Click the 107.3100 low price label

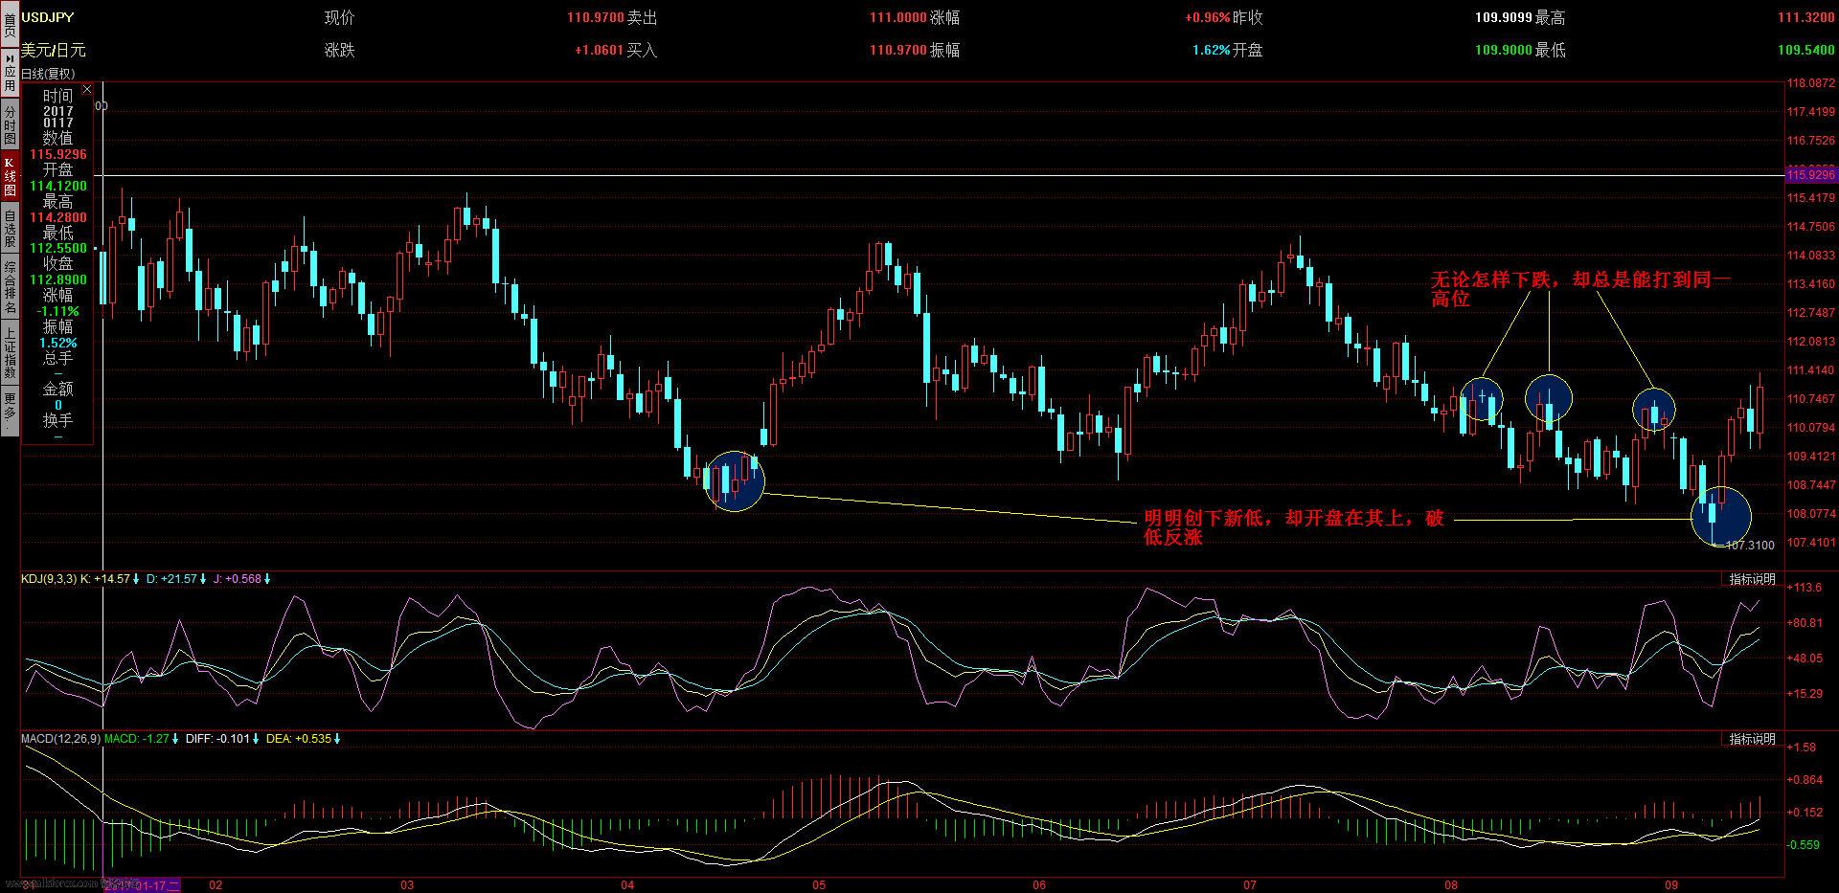[1750, 545]
